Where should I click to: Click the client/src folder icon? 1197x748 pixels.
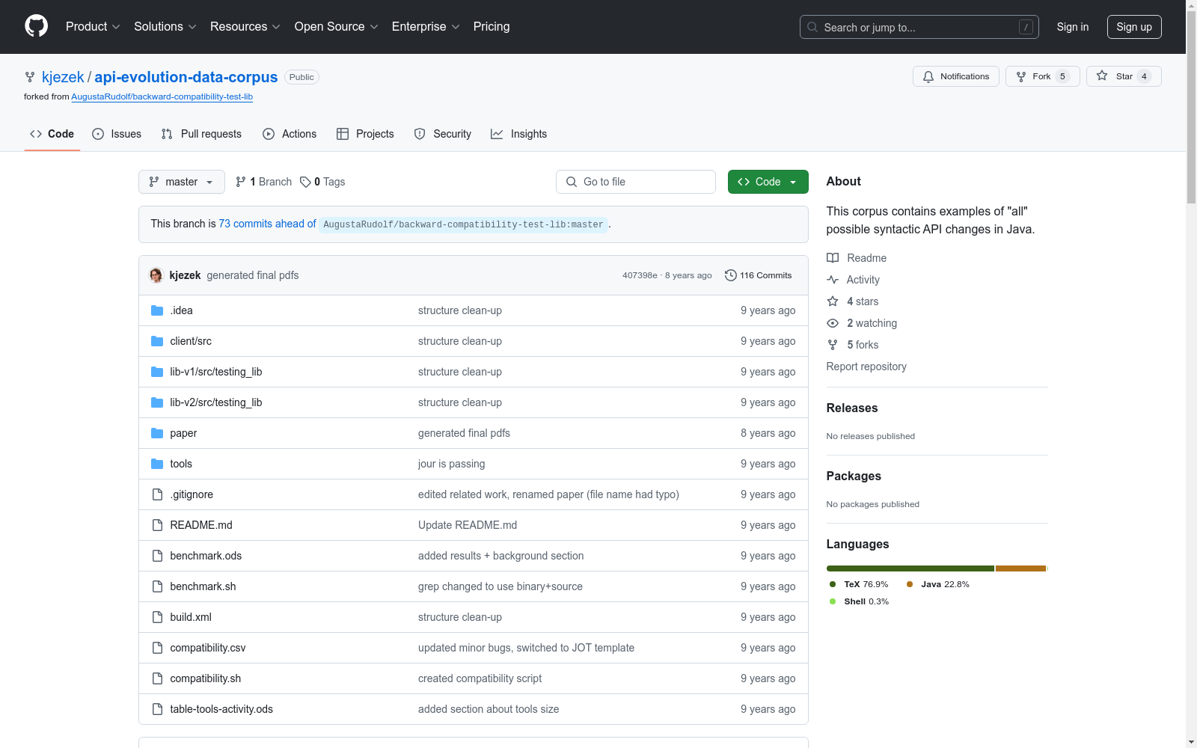(x=157, y=341)
